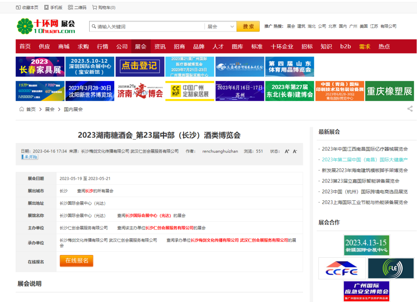Open 2023年中国江西南昌国际医疗器械展览会 link
This screenshot has width=417, height=302.
(x=364, y=149)
